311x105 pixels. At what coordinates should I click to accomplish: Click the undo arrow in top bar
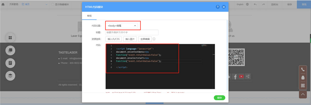point(255,4)
